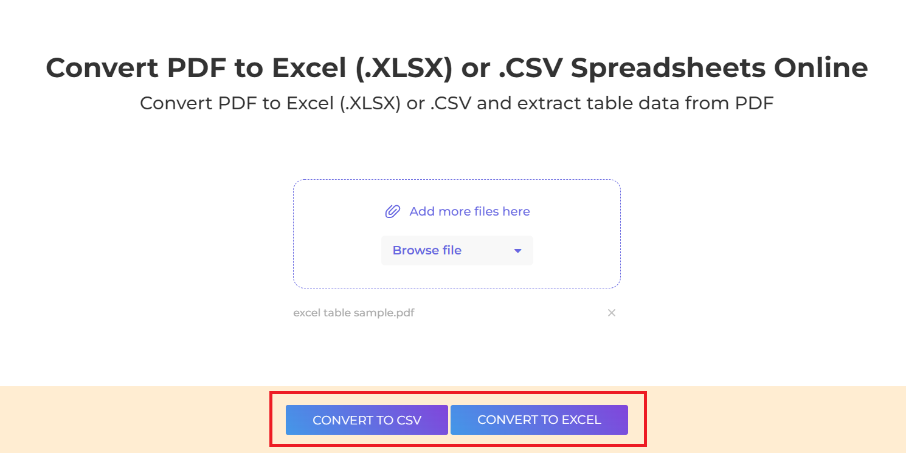The height and width of the screenshot is (453, 906).
Task: Select the page heading Convert PDF to Excel
Action: 457,67
